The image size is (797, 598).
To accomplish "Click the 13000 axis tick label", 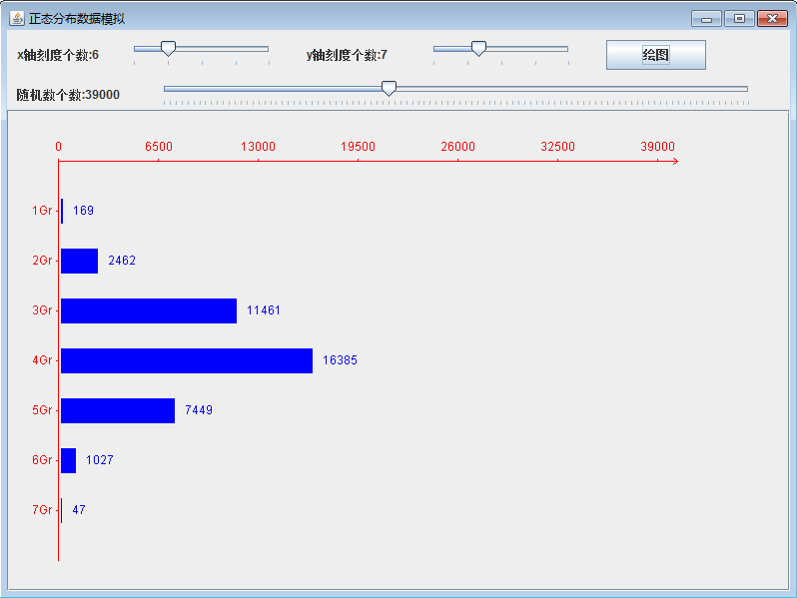I will 259,147.
